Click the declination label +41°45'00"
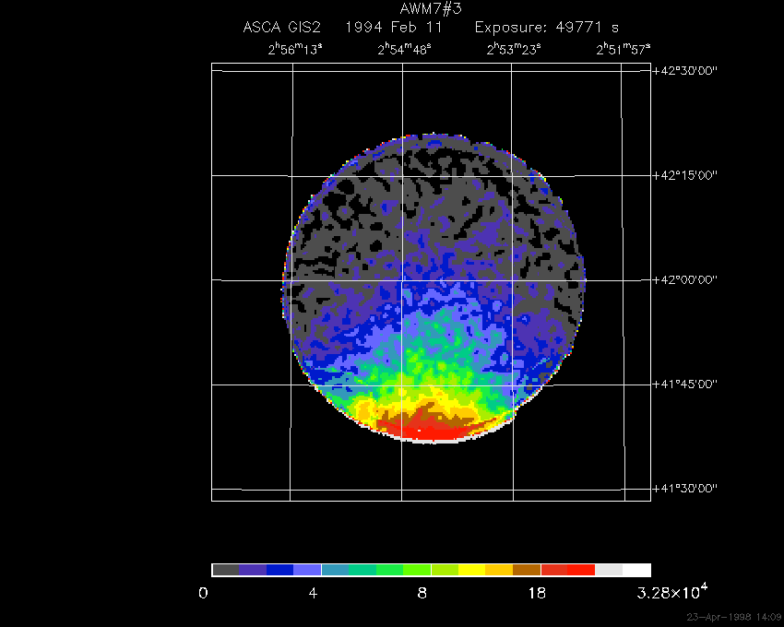Screen dimensions: 784x627 click(685, 384)
